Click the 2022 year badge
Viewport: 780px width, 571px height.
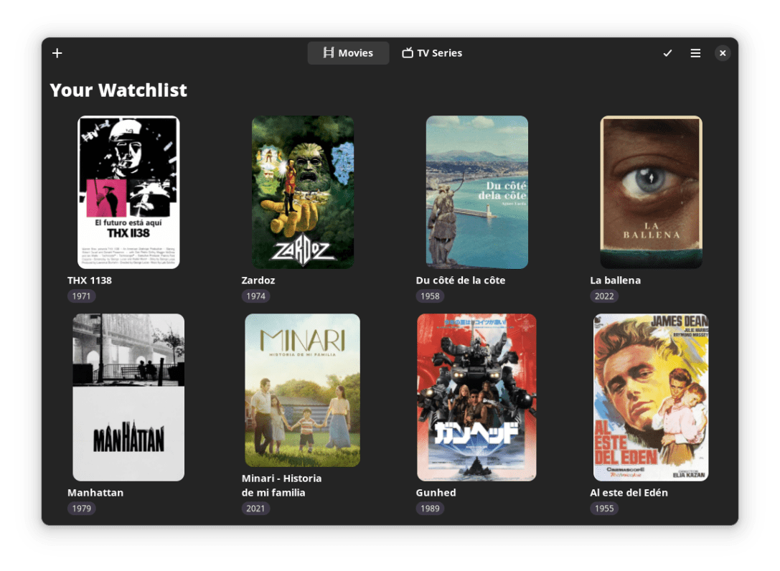pyautogui.click(x=604, y=296)
